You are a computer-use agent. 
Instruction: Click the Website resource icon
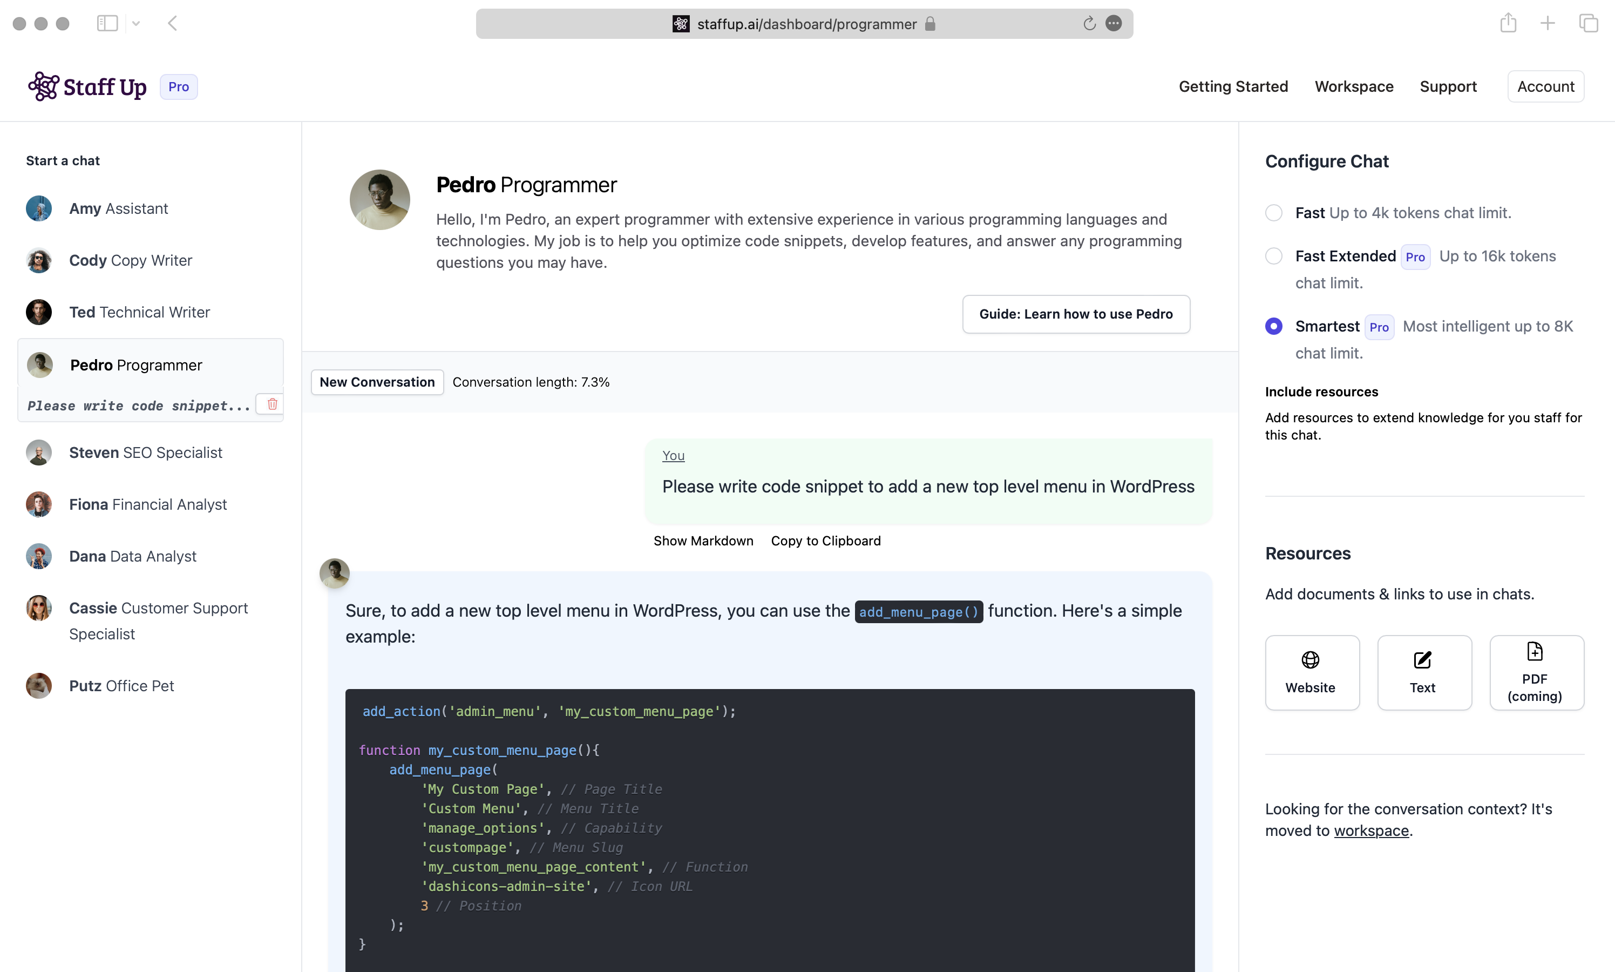click(1311, 672)
